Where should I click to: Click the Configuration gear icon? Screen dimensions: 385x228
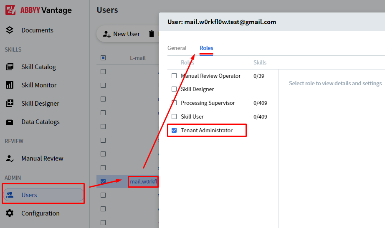[10, 213]
